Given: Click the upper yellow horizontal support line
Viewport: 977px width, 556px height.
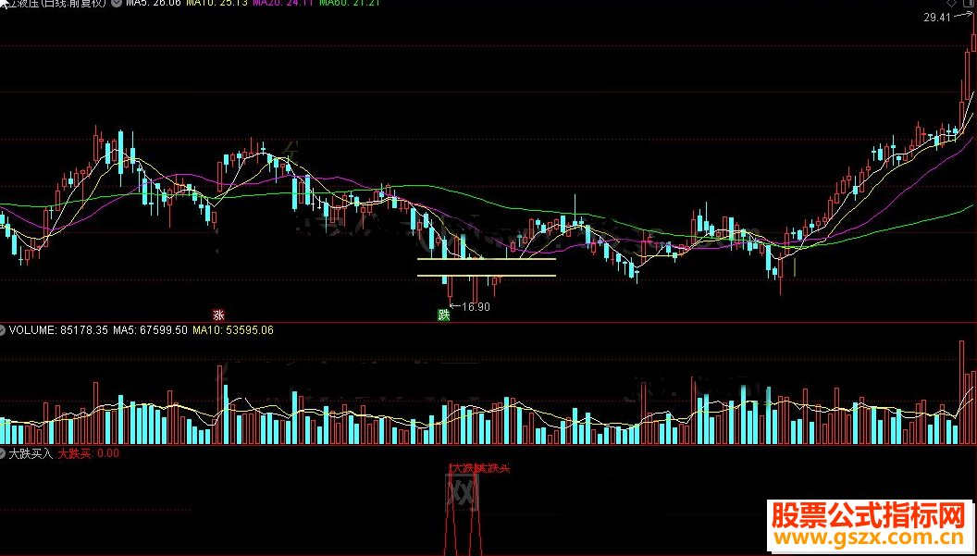Looking at the screenshot, I should pyautogui.click(x=486, y=259).
